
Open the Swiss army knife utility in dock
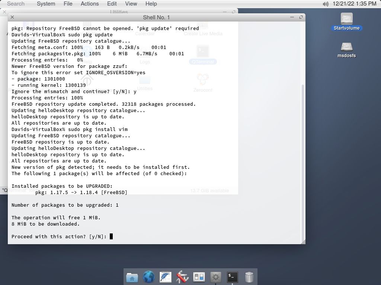click(182, 277)
